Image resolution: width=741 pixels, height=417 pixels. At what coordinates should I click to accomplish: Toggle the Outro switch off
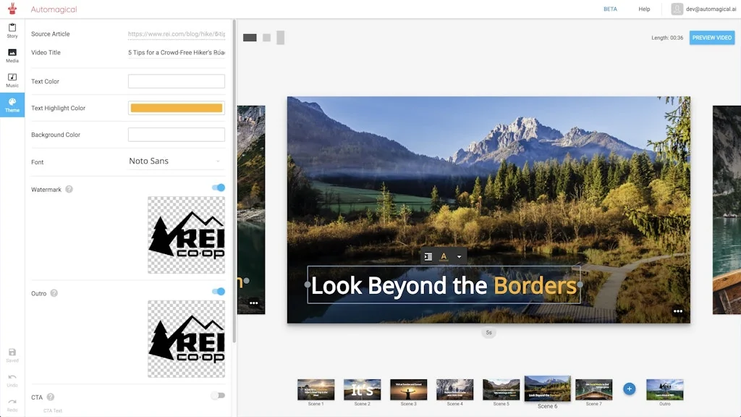[219, 292]
